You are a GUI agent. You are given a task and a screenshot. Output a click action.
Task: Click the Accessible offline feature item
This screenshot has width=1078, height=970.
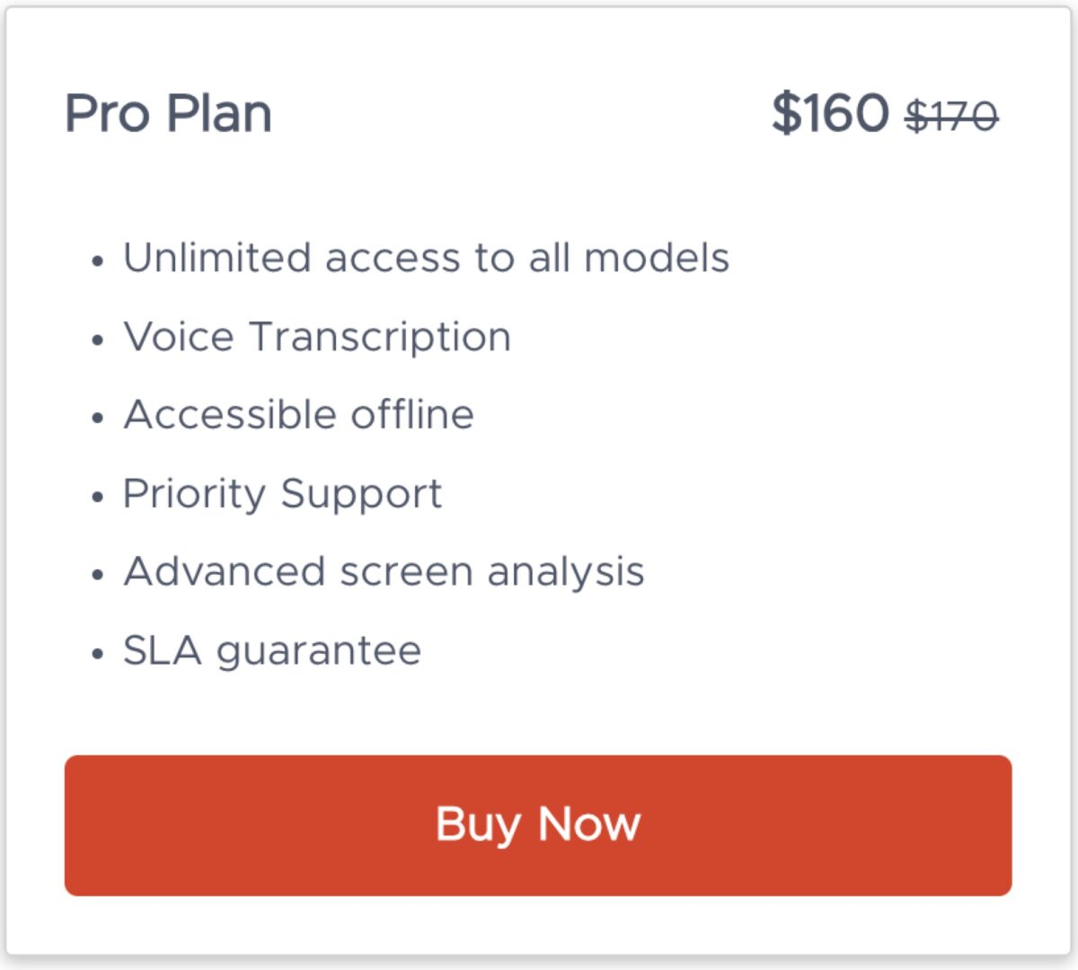point(298,415)
